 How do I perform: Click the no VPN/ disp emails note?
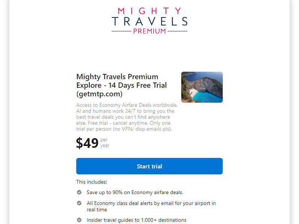(x=142, y=129)
